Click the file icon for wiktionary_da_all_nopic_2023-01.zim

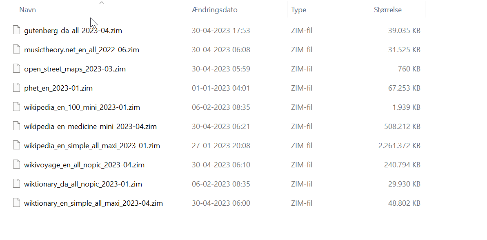point(16,184)
